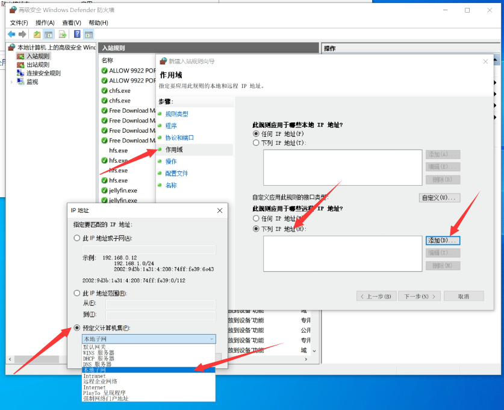Choose Intranet from the dropdown list

149,376
